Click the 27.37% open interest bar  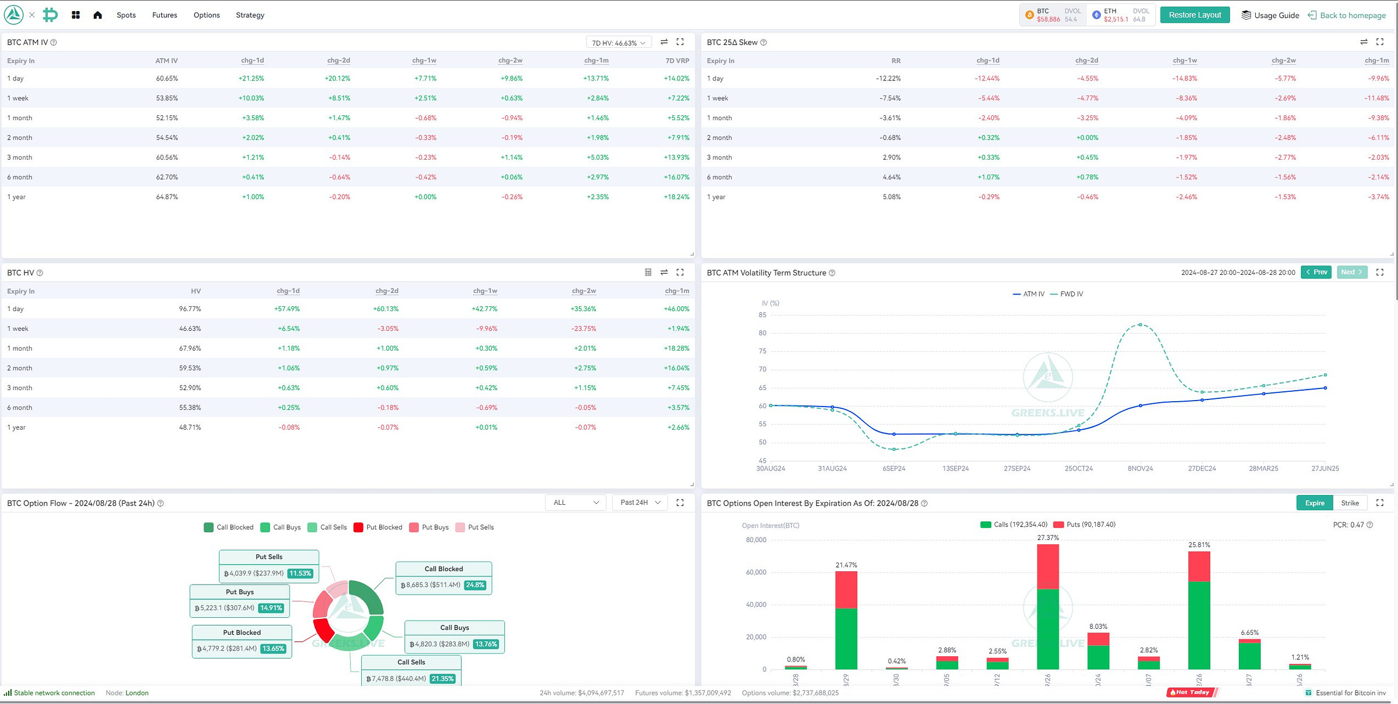pyautogui.click(x=1048, y=607)
